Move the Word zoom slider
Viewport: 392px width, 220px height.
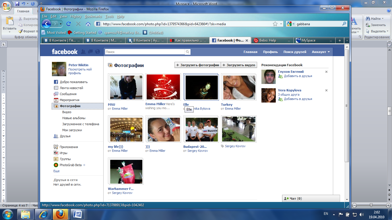[371, 205]
